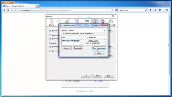Clear the google search text with X
Image resolution: width=172 pixels, height=97 pixels.
click(x=105, y=30)
